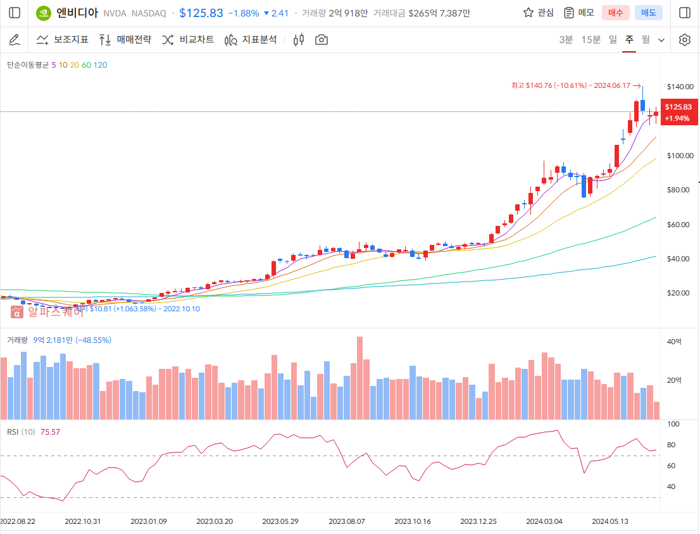Open the 지표분석 indicator analysis tool

251,40
